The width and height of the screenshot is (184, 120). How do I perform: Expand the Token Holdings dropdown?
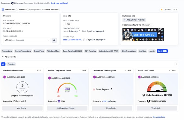click(27, 40)
